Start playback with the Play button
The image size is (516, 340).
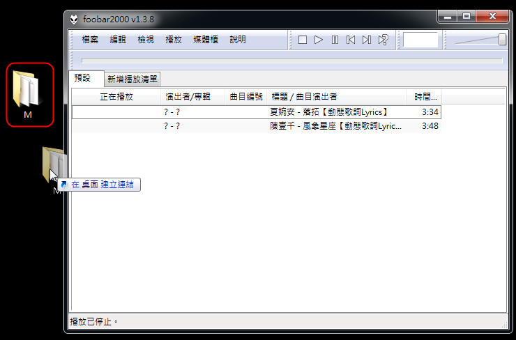pyautogui.click(x=318, y=40)
